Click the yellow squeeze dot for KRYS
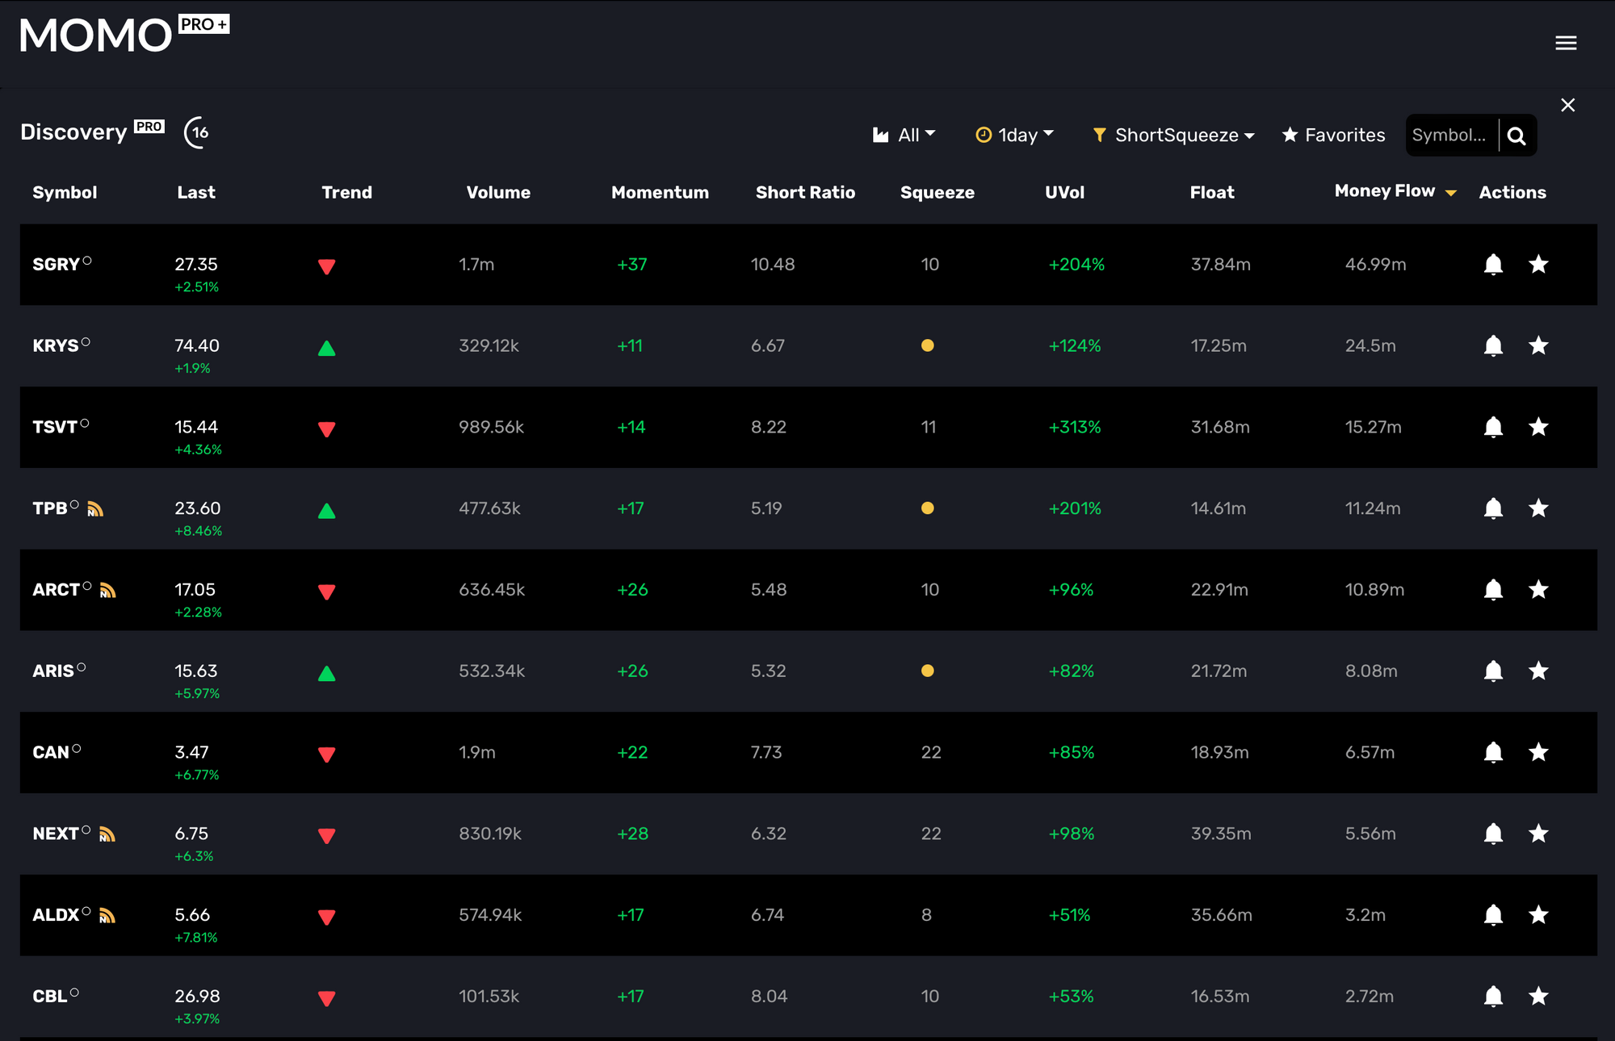The image size is (1615, 1041). (x=927, y=345)
